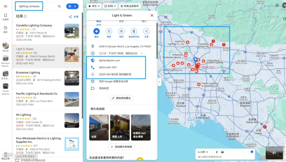Click the nearby search icon
Image resolution: width=286 pixels, height=162 pixels.
point(121,31)
